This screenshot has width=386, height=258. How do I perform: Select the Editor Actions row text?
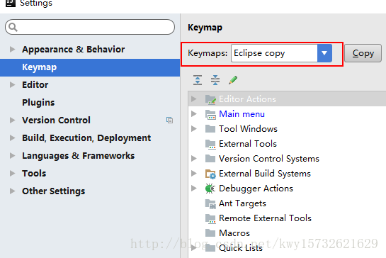(x=247, y=99)
